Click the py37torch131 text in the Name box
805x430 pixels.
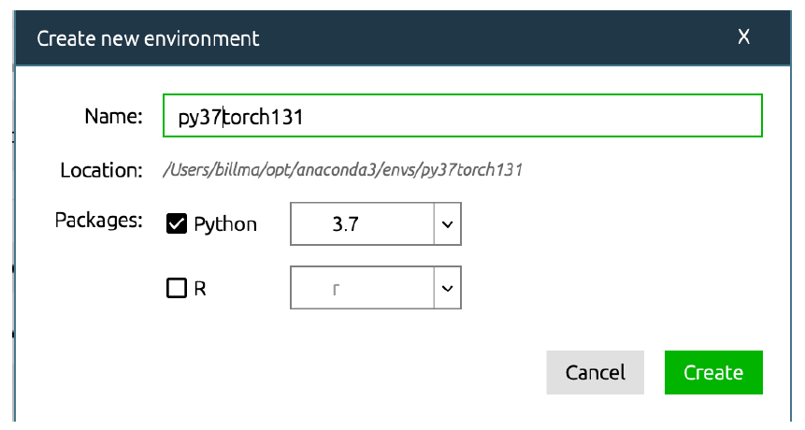click(x=241, y=118)
